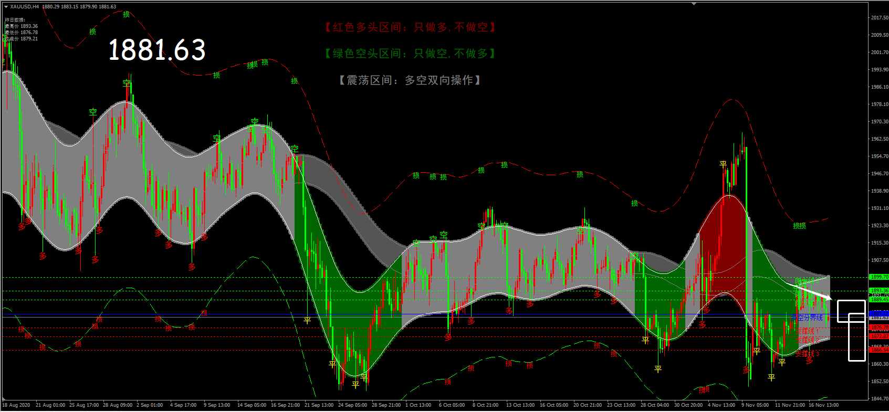Click the 2017.50 price scale value
This screenshot has width=889, height=412.
click(880, 18)
